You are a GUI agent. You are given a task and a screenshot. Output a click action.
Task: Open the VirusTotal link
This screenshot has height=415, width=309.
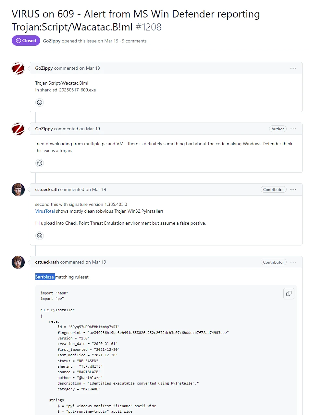(45, 211)
